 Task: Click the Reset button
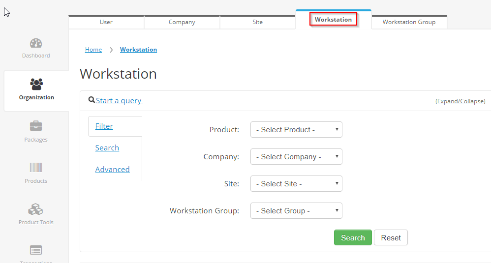point(391,237)
